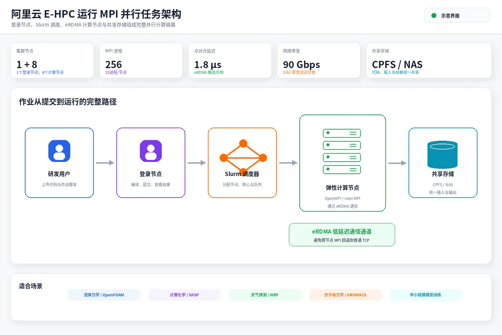
Task: Click the 点对点延迟 card label
Action: click(x=205, y=51)
